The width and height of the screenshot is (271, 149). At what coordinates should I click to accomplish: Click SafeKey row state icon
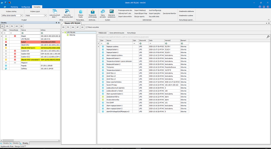pos(6,69)
